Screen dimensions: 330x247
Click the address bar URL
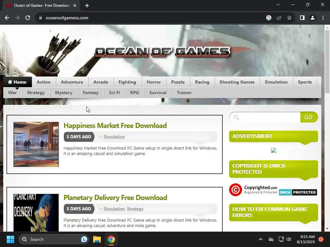[x=67, y=18]
